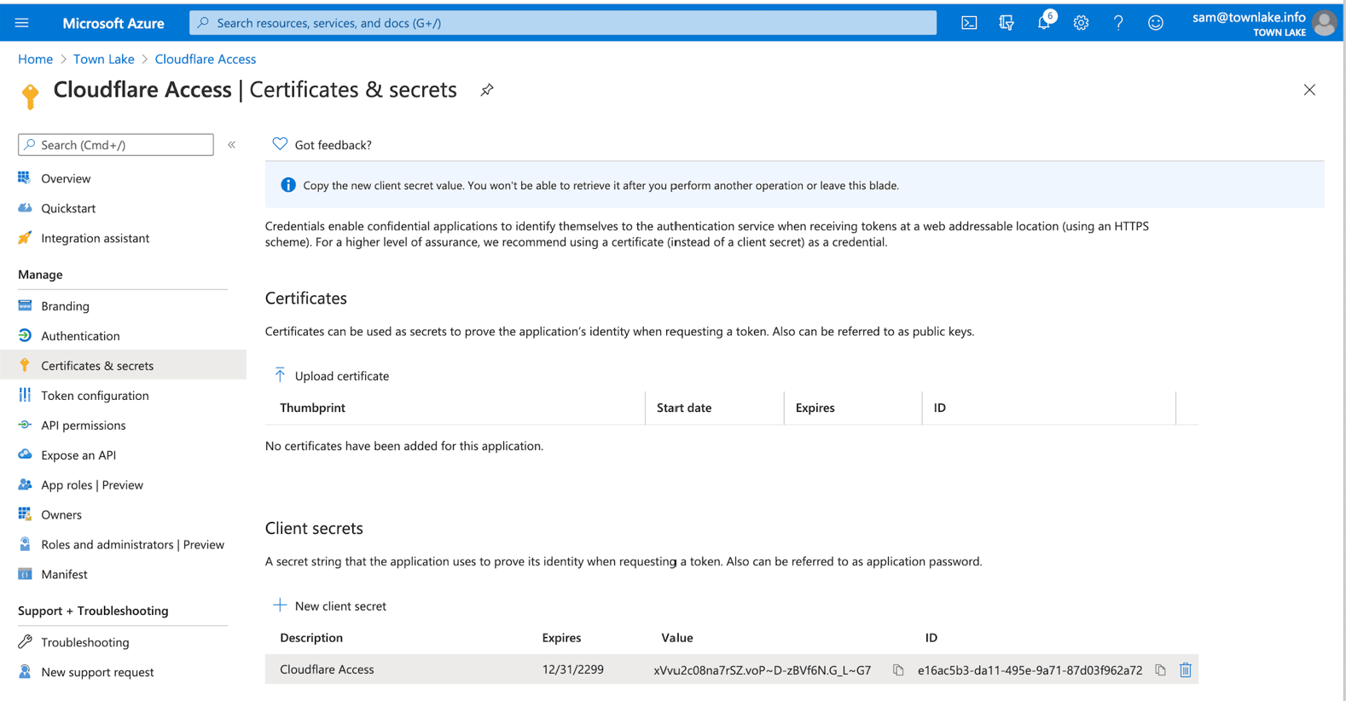Click the Microsoft Azure logo text

pyautogui.click(x=113, y=23)
